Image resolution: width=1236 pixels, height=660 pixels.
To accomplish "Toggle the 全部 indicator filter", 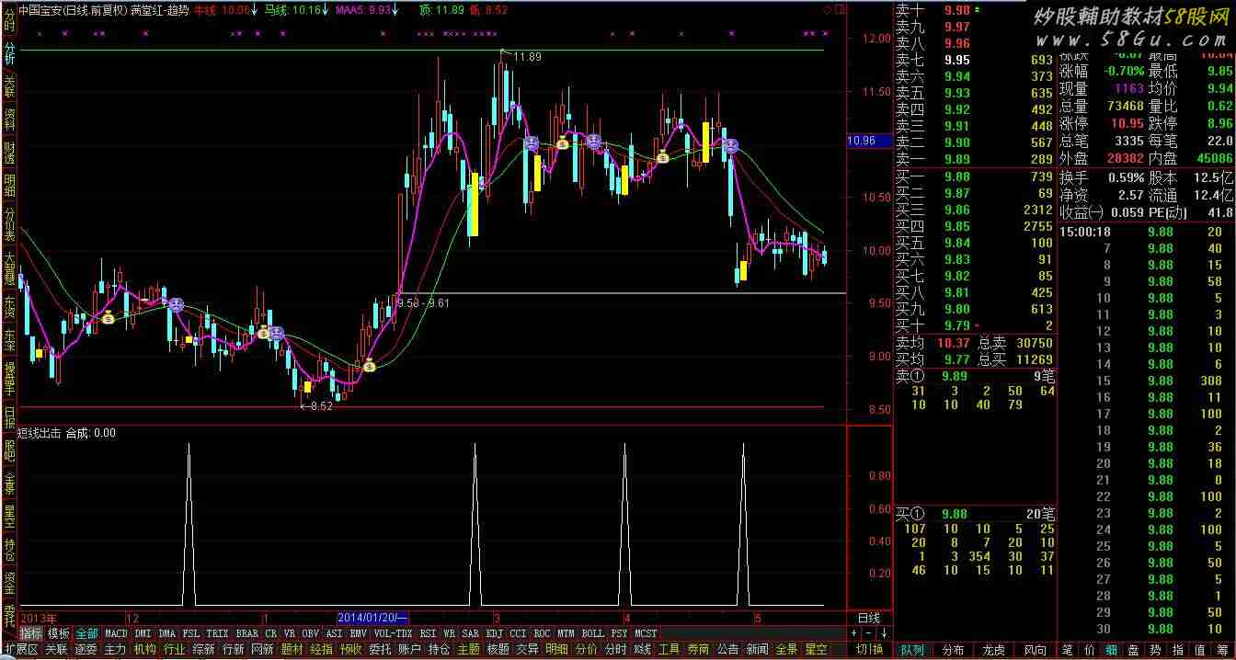I will [86, 633].
